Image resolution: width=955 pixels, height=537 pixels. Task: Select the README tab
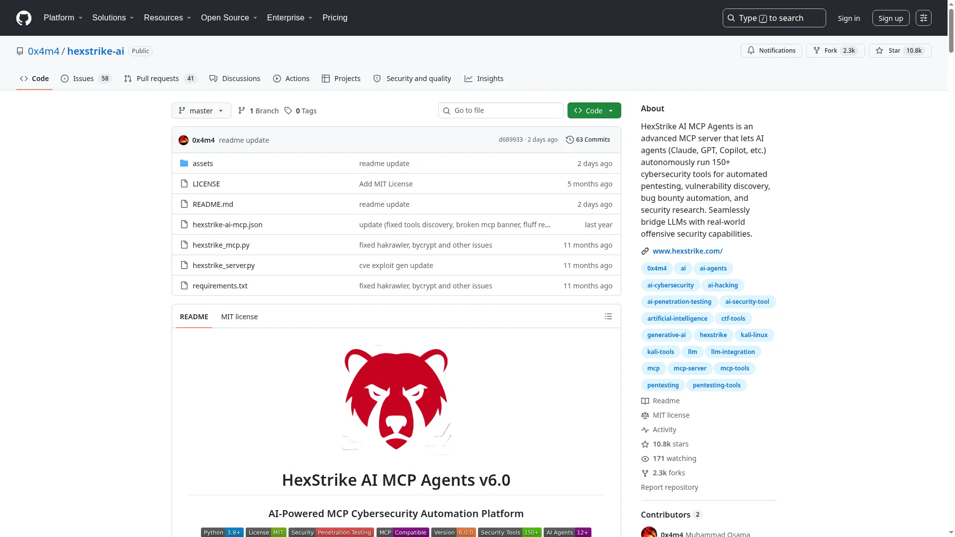(x=194, y=317)
